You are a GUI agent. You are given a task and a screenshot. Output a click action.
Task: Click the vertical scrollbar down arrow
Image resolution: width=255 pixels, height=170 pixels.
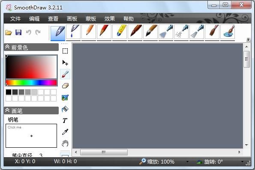coord(246,145)
